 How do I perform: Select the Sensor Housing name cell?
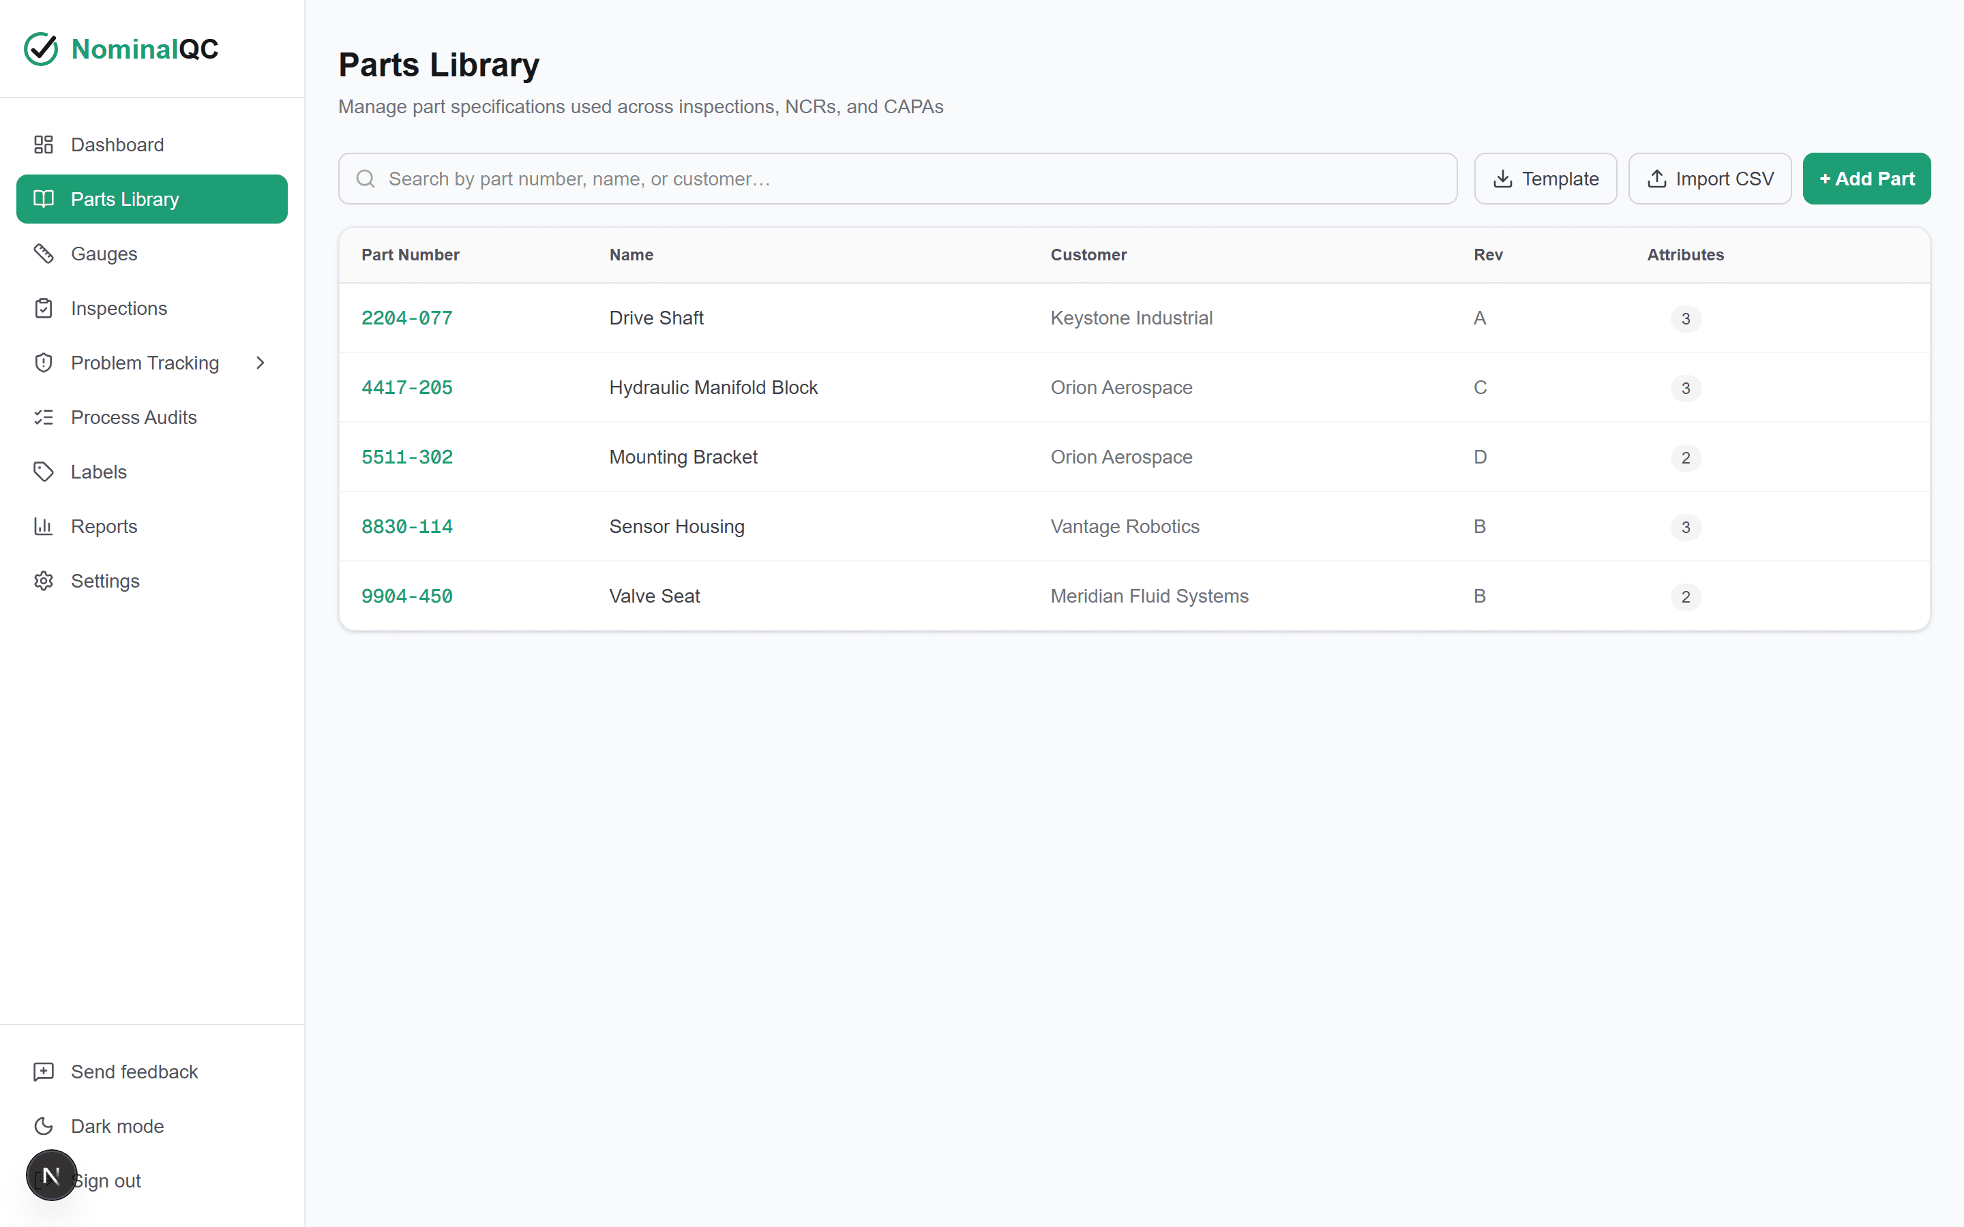676,526
